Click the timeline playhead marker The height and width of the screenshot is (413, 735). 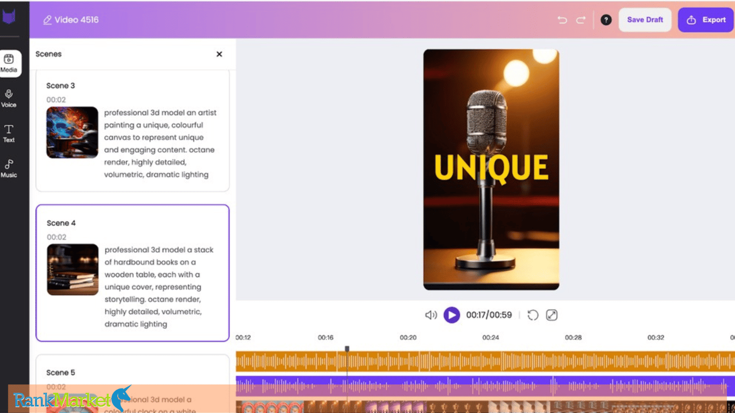pos(347,349)
